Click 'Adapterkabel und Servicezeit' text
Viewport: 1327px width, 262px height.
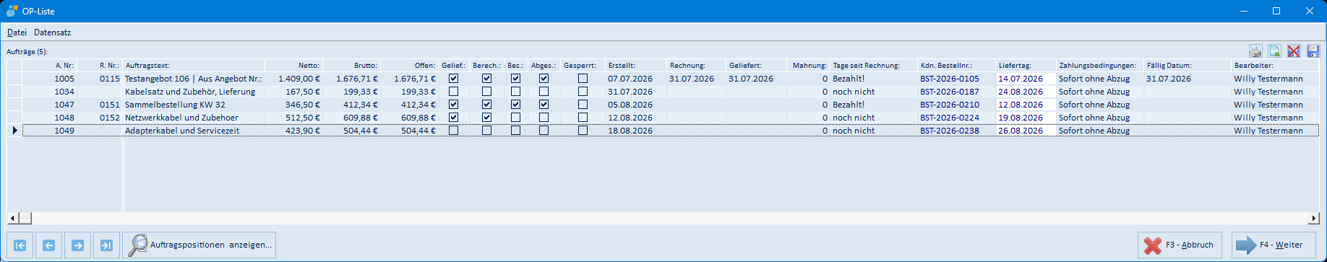182,131
